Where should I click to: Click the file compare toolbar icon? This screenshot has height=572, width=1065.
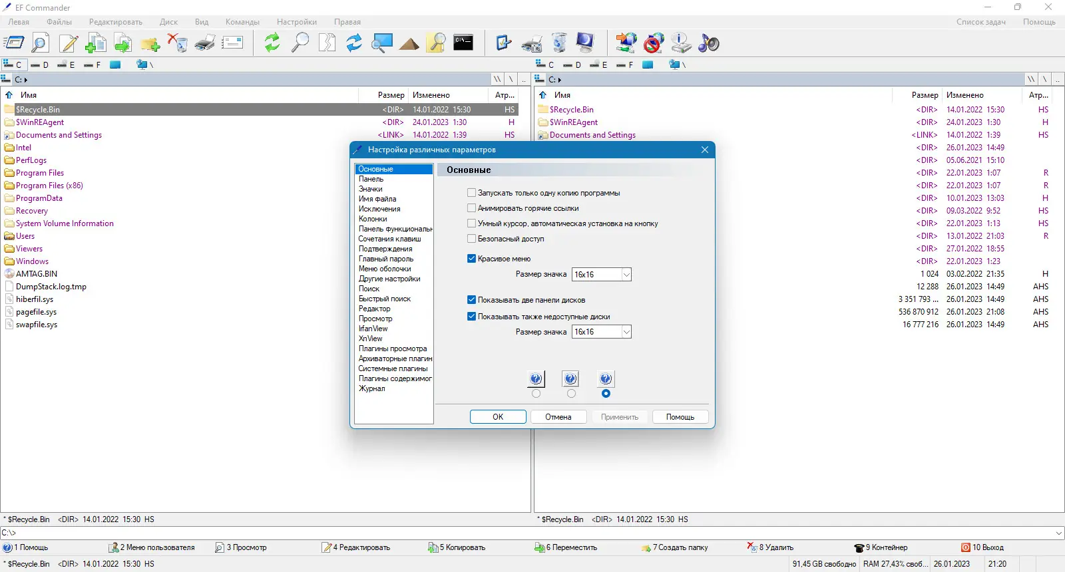coord(327,43)
